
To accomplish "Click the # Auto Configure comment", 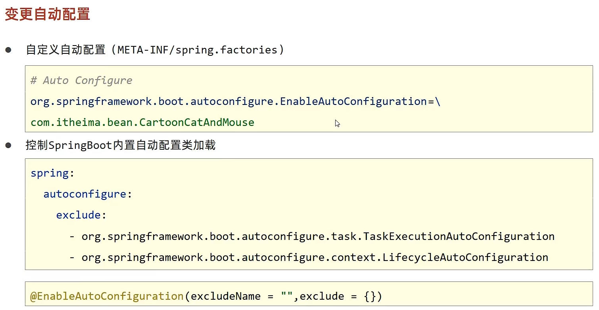I will click(81, 80).
